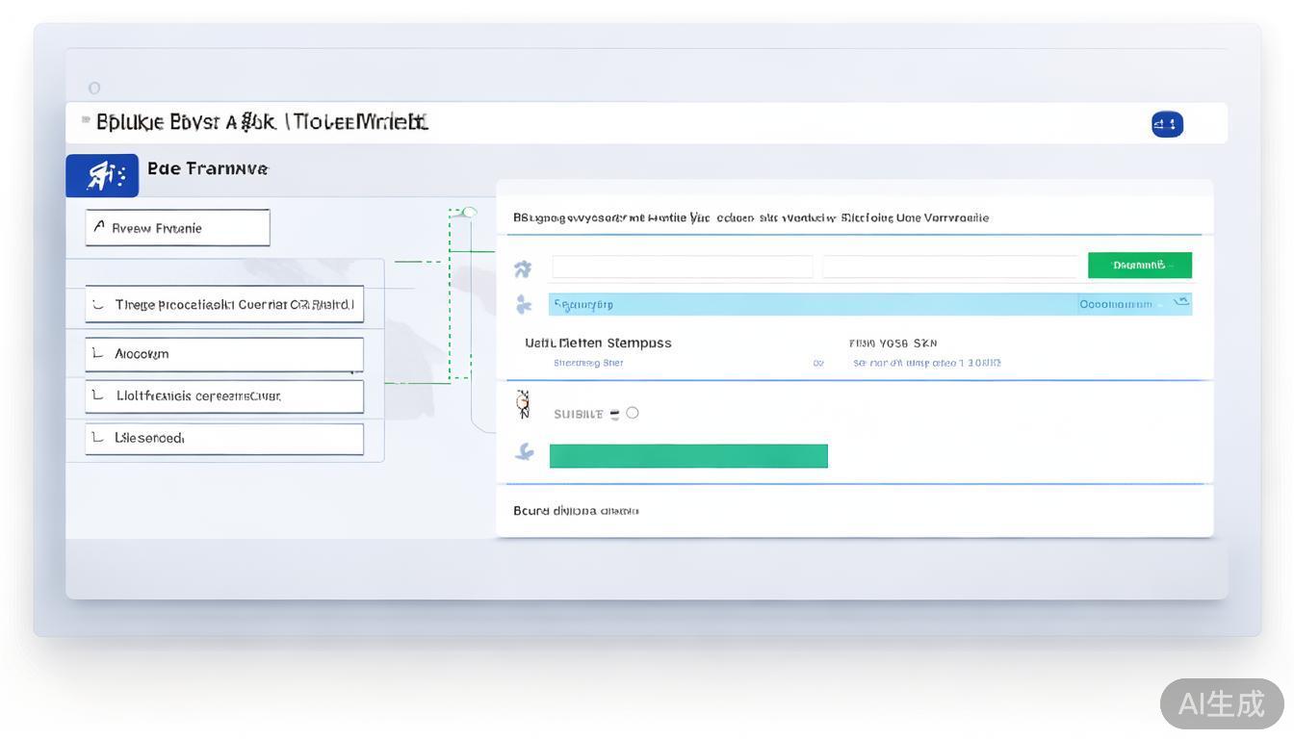
Task: Click the fan icon beside the light blue bar
Action: pyautogui.click(x=523, y=305)
